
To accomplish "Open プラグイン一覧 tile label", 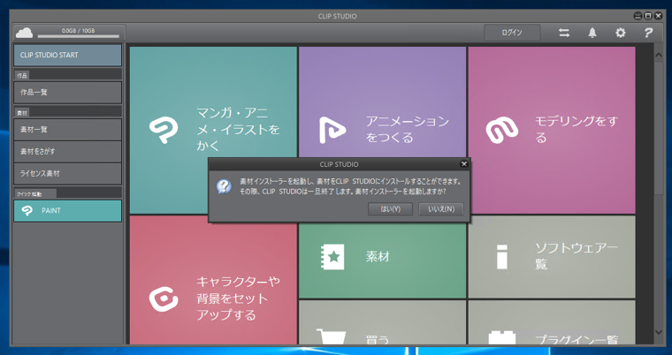I will [x=577, y=340].
